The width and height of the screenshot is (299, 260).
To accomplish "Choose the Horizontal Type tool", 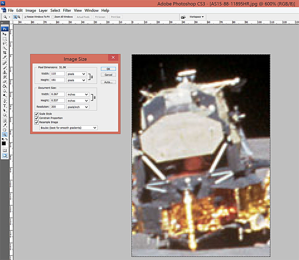I will pyautogui.click(x=4, y=106).
